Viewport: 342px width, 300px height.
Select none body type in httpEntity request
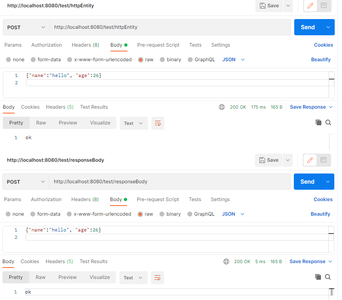[8, 60]
